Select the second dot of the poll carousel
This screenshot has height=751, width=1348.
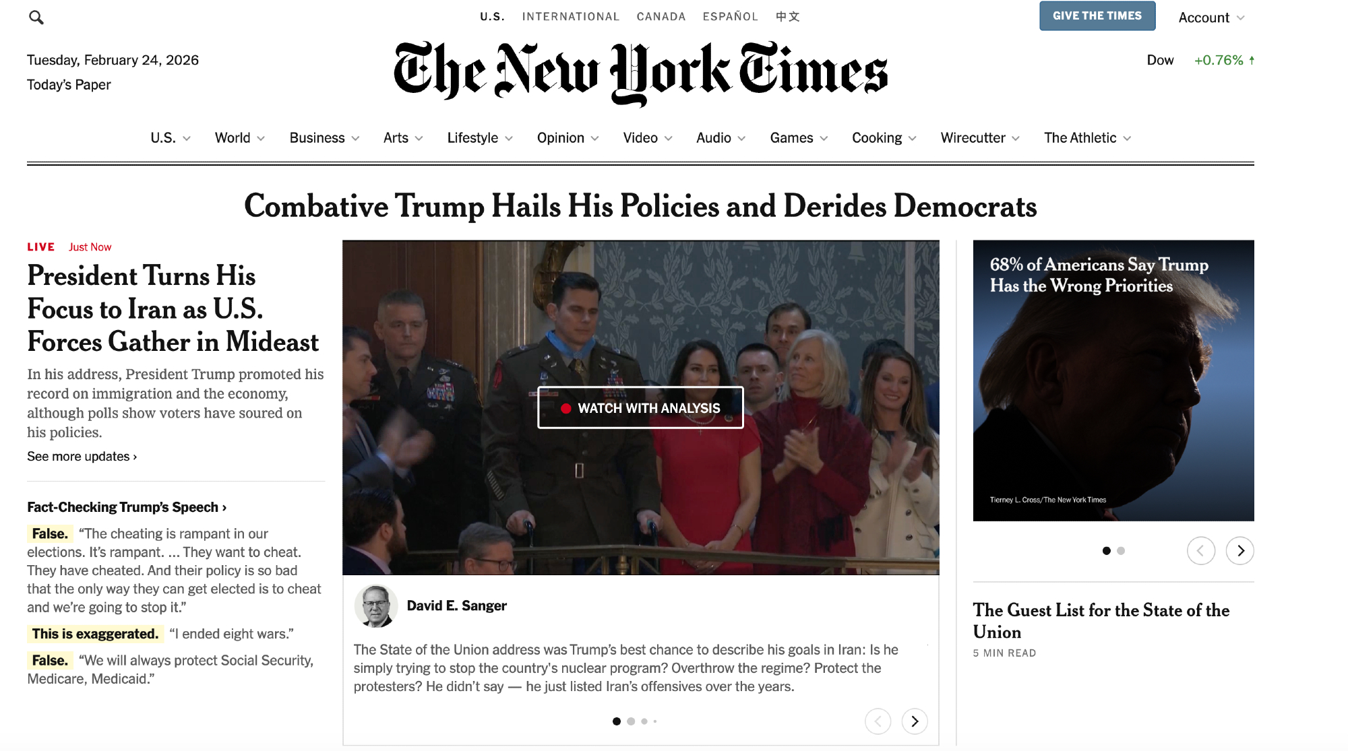coord(1121,551)
